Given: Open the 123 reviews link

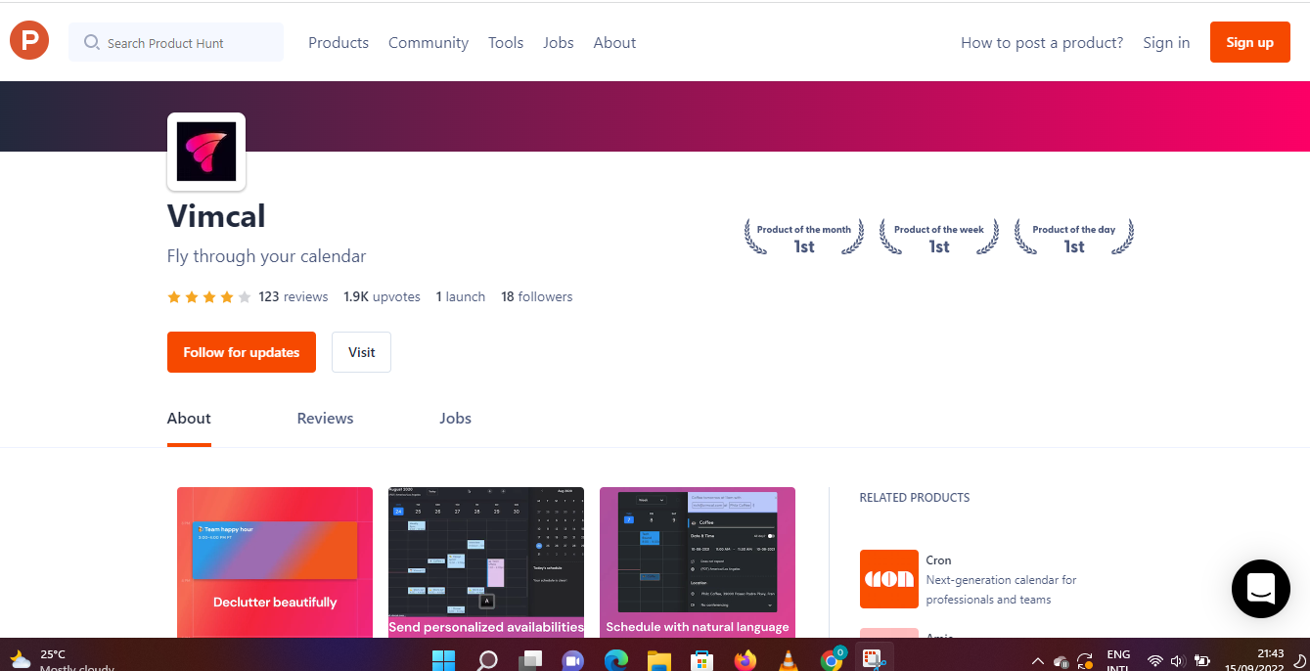Looking at the screenshot, I should [x=294, y=297].
